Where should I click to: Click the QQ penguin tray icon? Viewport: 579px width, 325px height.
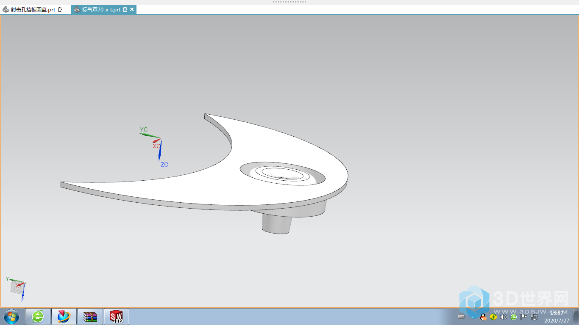coord(483,317)
